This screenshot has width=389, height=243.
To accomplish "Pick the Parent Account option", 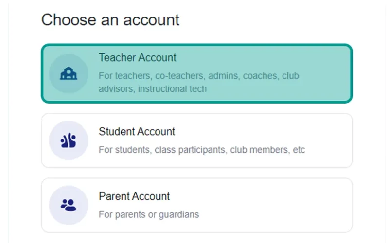I will (197, 205).
